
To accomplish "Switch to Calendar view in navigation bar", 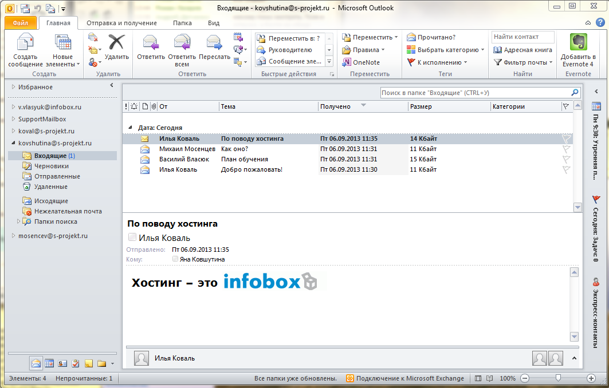I will pos(49,363).
